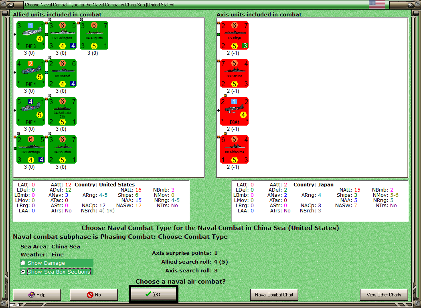The height and width of the screenshot is (308, 421).
Task: Click the Sea Area: China Sea text
Action: coord(50,246)
